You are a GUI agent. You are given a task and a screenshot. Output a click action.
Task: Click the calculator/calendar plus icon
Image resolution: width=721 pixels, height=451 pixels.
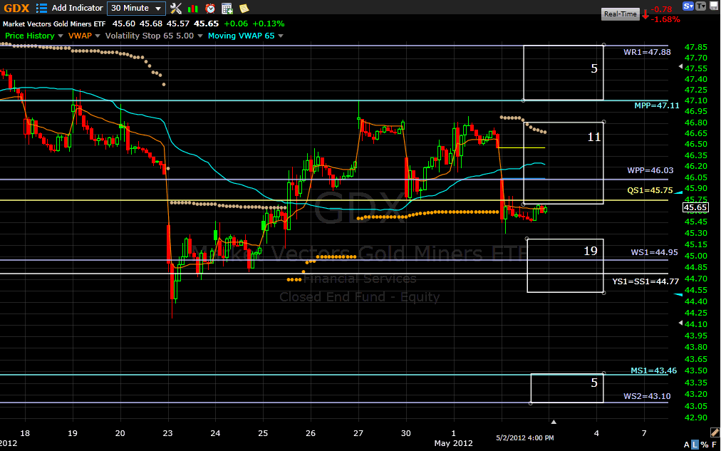227,9
